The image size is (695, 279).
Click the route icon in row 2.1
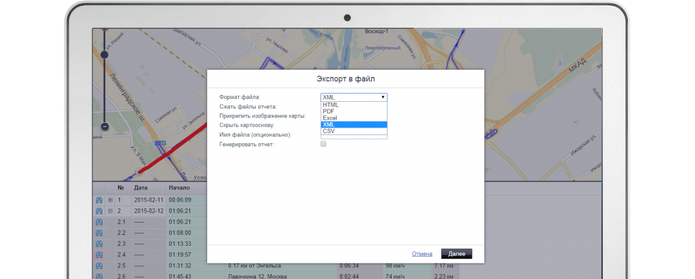[98, 222]
